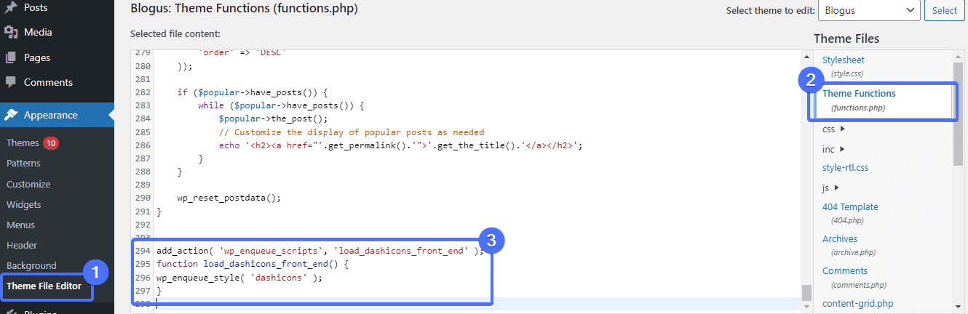The height and width of the screenshot is (314, 968).
Task: Click the Themes update count badge
Action: (x=51, y=143)
